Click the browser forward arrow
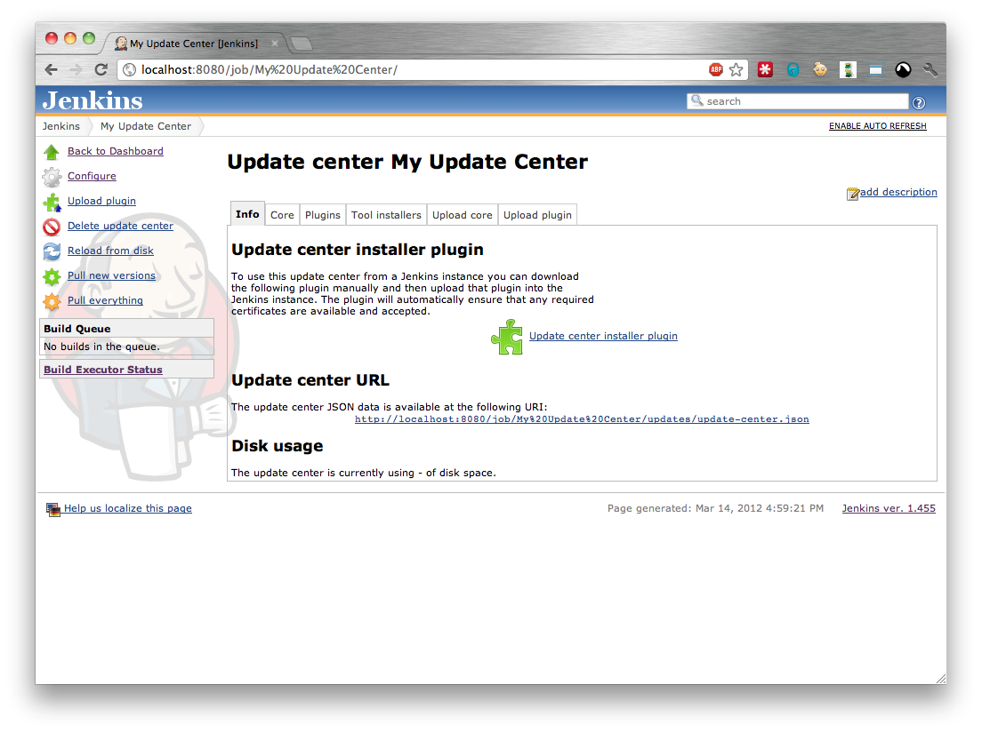 76,69
